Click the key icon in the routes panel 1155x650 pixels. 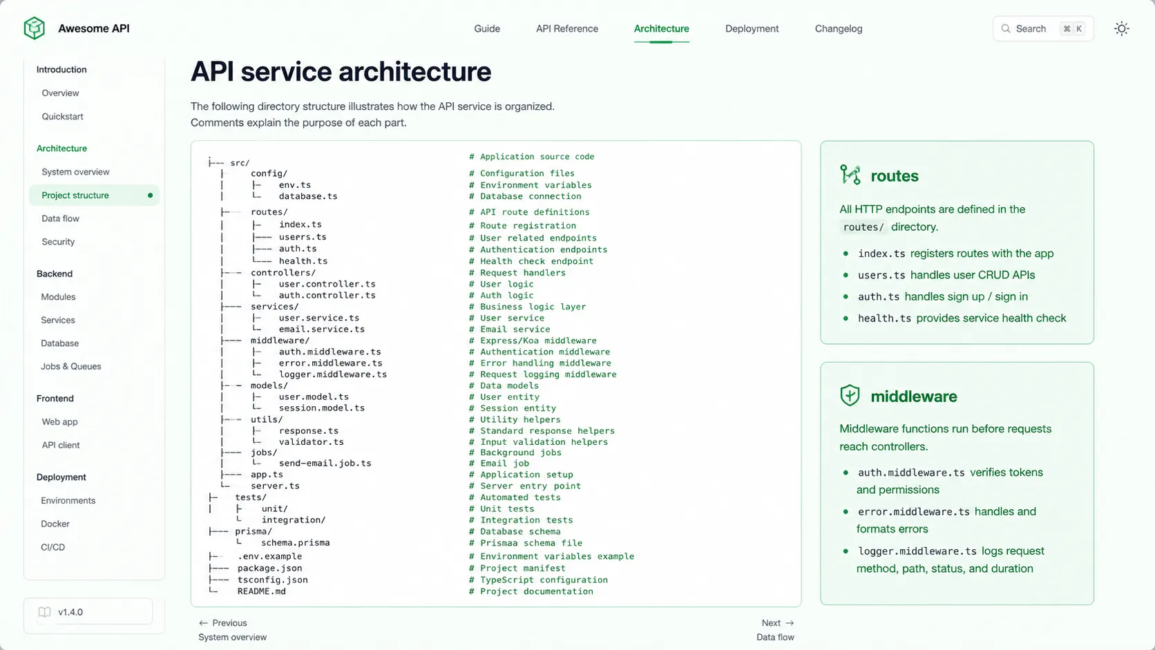pyautogui.click(x=850, y=175)
